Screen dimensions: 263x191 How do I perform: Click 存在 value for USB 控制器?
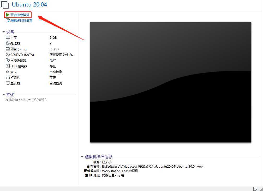[53, 66]
